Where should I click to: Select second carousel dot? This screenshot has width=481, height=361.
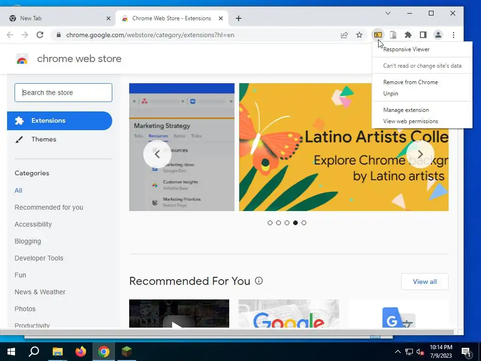tap(279, 223)
